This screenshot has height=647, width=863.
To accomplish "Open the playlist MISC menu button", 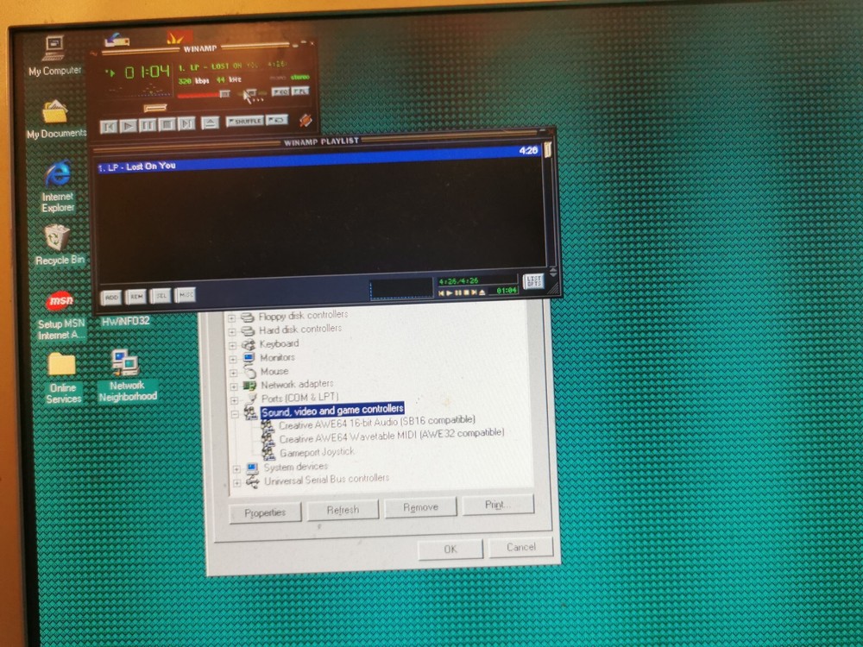I will tap(186, 295).
